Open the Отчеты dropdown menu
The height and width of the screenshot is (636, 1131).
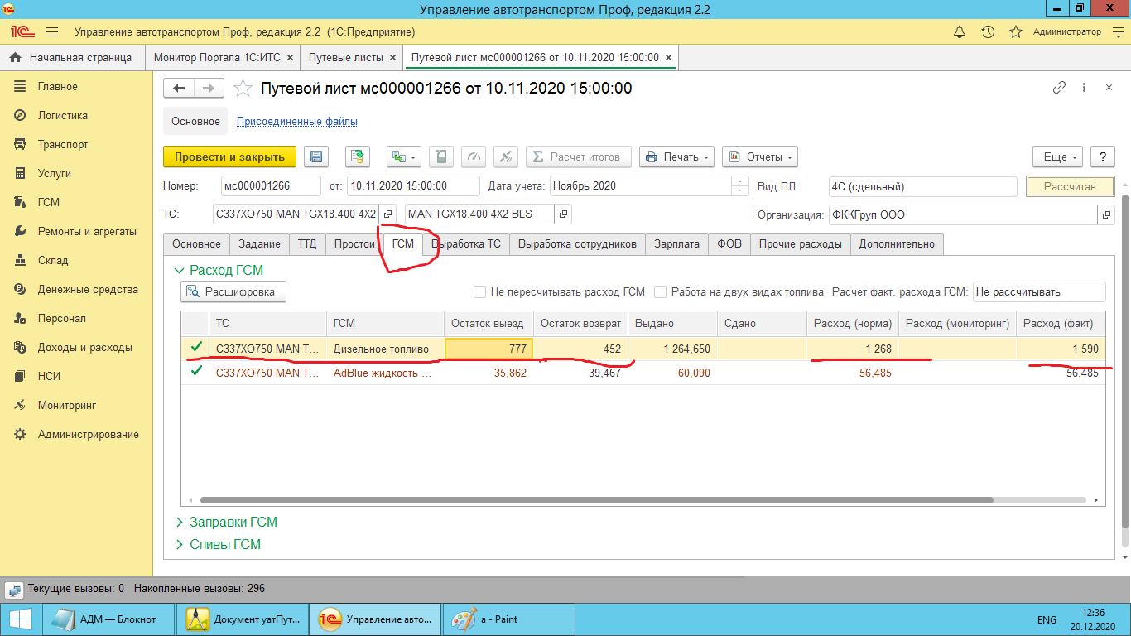pyautogui.click(x=759, y=157)
